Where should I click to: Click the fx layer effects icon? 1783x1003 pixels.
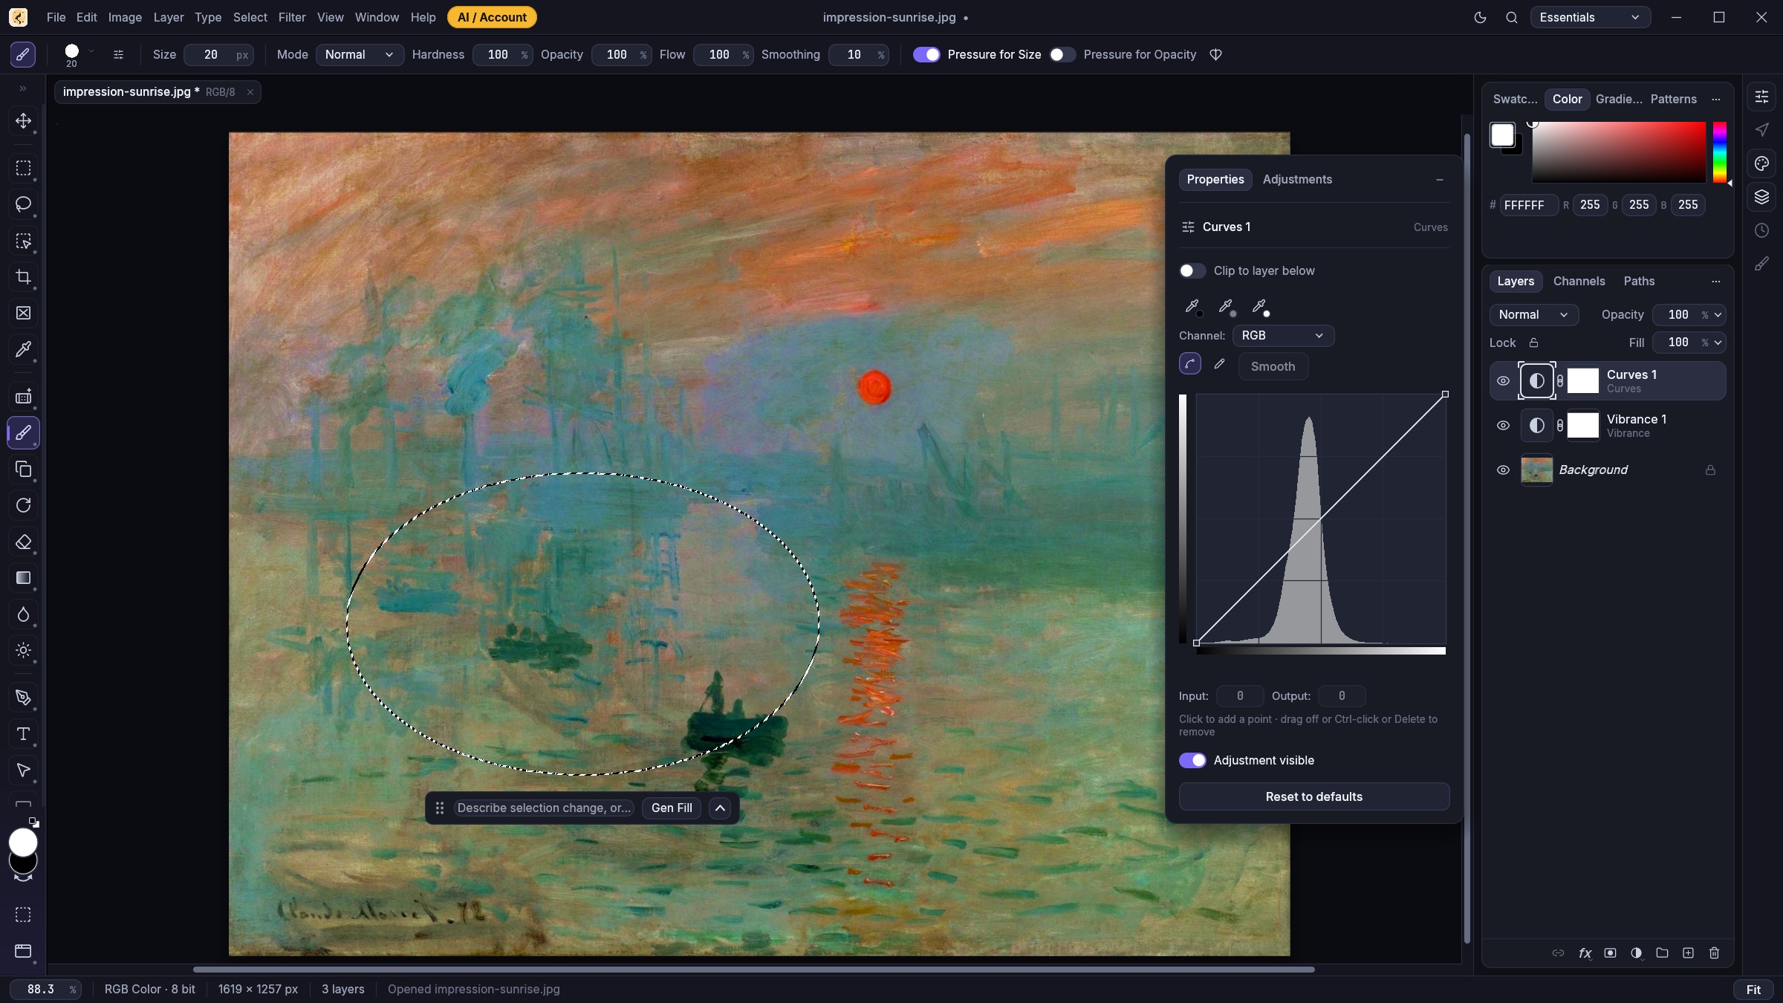(x=1585, y=953)
